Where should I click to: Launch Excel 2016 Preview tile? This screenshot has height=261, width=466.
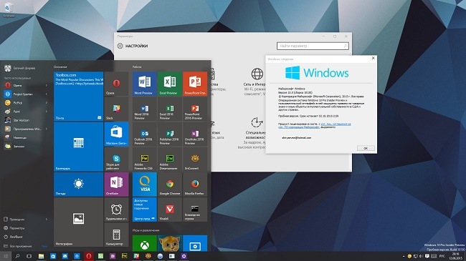click(x=170, y=109)
